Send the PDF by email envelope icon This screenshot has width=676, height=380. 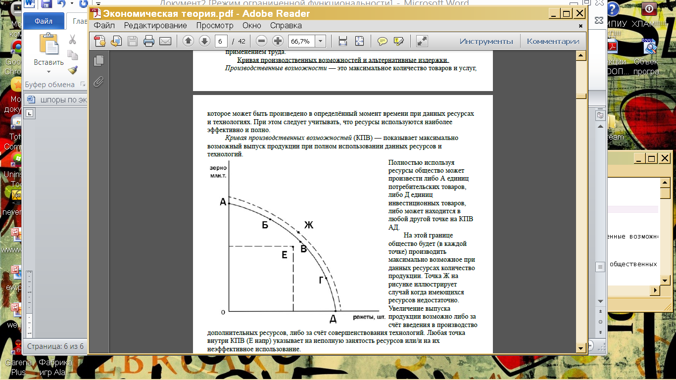tap(165, 41)
